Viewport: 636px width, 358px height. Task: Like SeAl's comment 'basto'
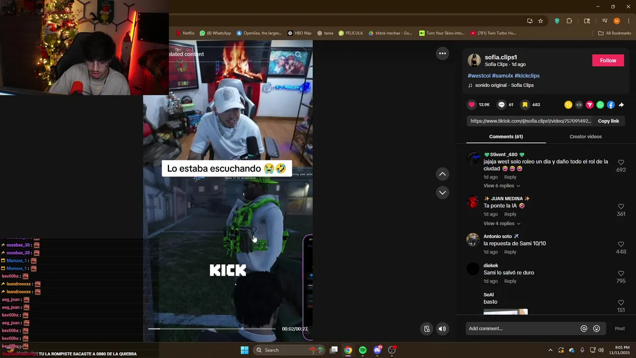[621, 302]
